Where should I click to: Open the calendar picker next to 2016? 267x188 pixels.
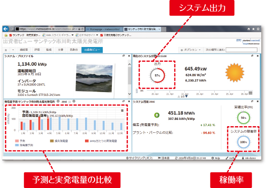coord(70,102)
